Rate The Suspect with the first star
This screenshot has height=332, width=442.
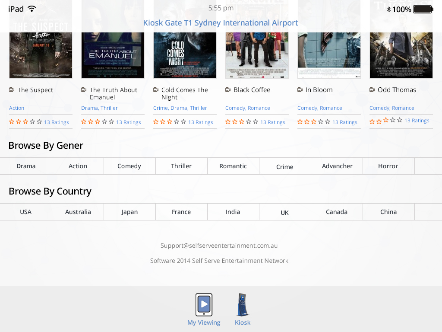11,122
